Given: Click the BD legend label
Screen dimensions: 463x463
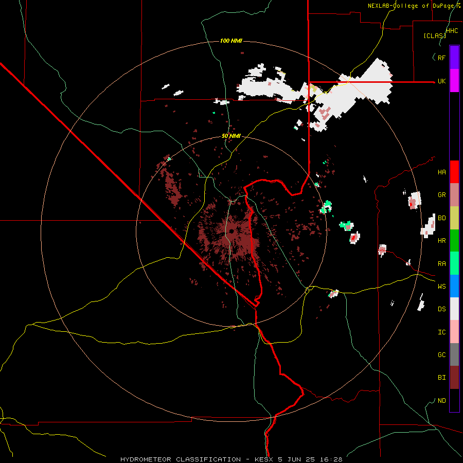Looking at the screenshot, I should click(x=441, y=218).
